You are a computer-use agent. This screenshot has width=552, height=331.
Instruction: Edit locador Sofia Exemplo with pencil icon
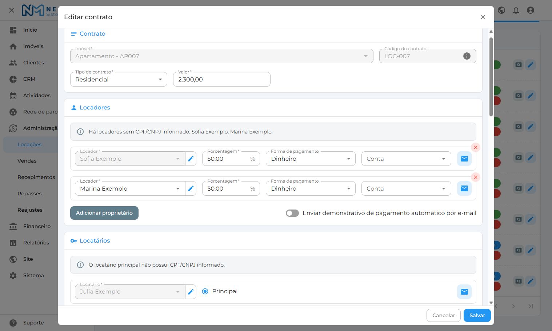[x=191, y=159]
